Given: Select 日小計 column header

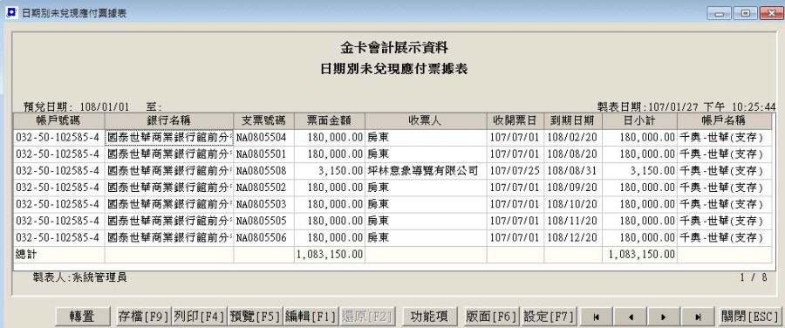Looking at the screenshot, I should [639, 120].
